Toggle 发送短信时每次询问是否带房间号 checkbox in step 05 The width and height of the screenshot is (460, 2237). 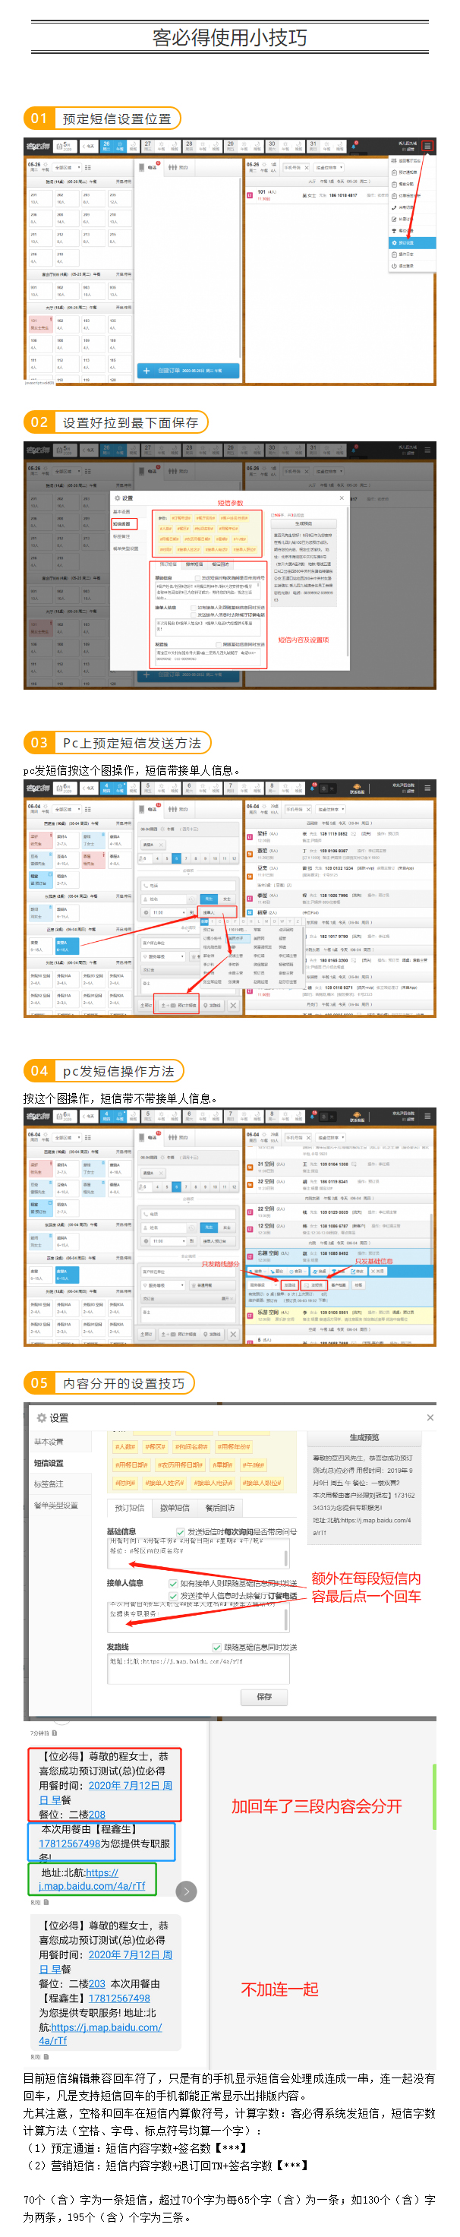click(x=181, y=1532)
